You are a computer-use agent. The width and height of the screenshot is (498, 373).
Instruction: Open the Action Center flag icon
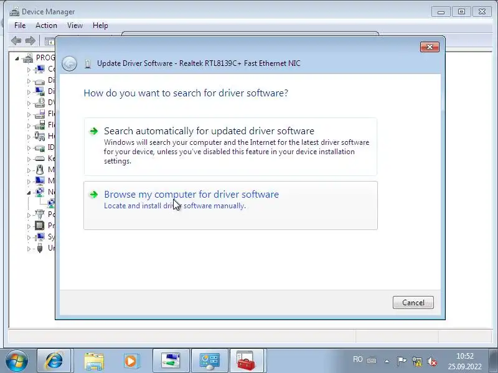coord(402,361)
